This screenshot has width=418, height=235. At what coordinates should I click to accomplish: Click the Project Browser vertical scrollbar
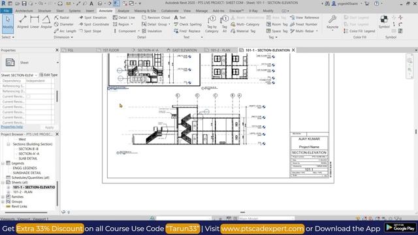(x=57, y=193)
